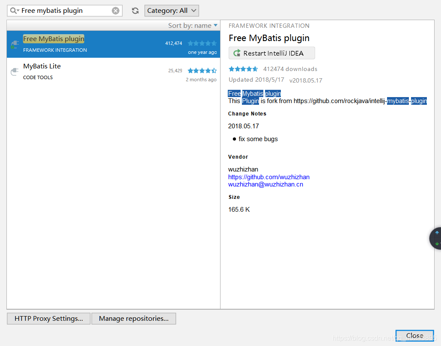Viewport: 441px width, 346px height.
Task: Open the Category: All dropdown
Action: click(x=172, y=11)
